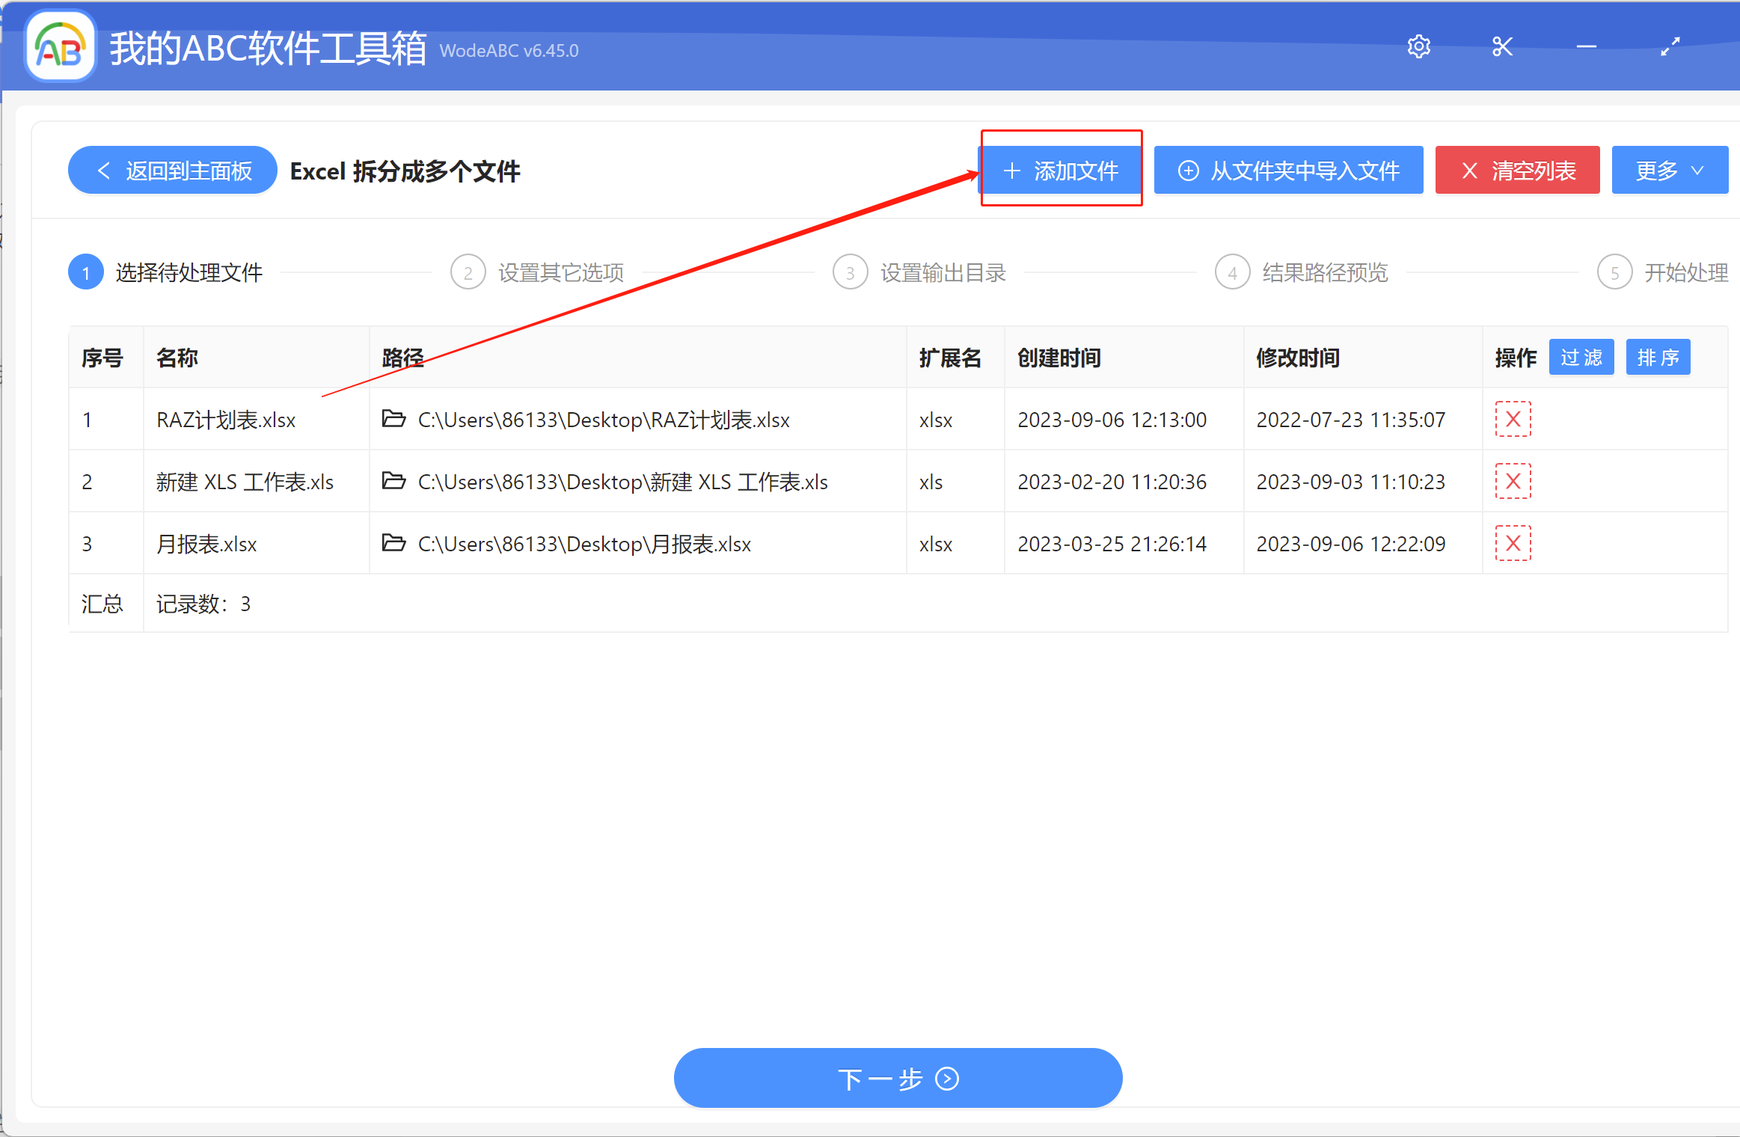Click the plus icon on 添加文件 button
Screen dimensions: 1740x1137
pyautogui.click(x=1013, y=171)
